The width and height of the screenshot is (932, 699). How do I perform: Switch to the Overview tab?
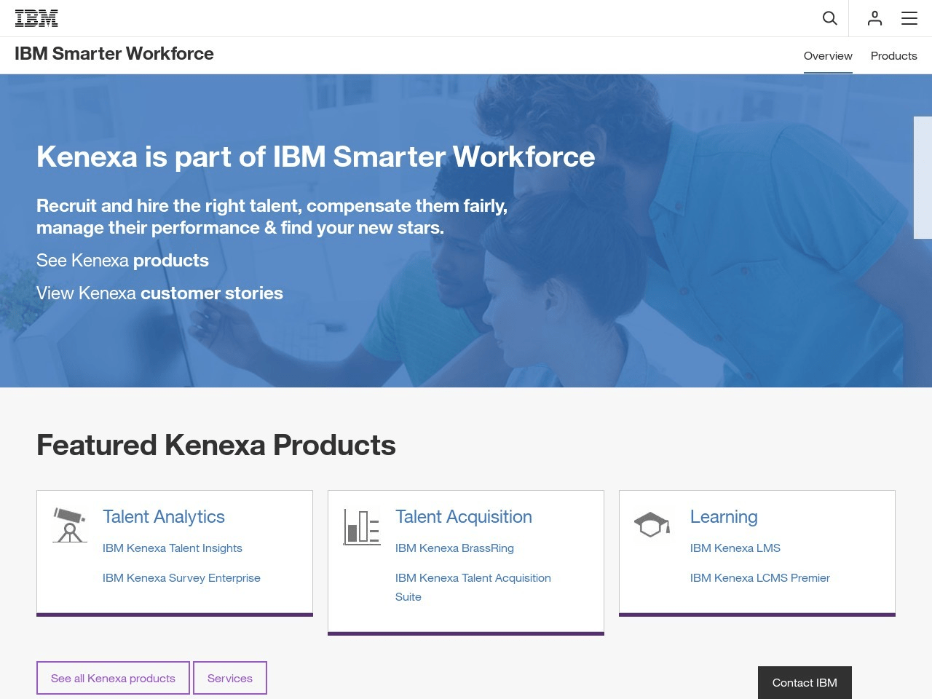pyautogui.click(x=828, y=56)
